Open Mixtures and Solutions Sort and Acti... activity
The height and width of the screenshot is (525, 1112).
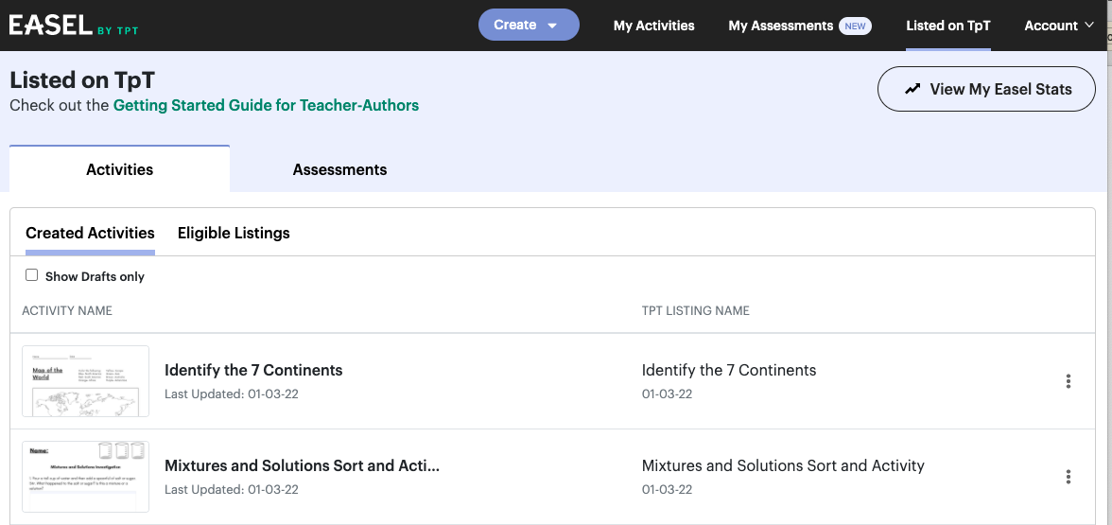point(303,465)
